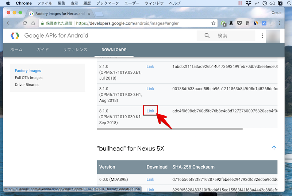Screen dimensions: 292x196
Task: Open the ウィンドウ menu
Action: [x=154, y=3]
